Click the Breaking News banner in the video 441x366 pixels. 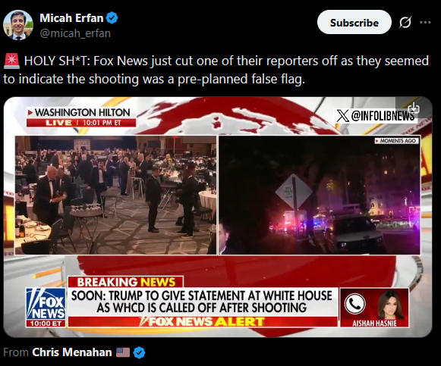click(x=126, y=282)
